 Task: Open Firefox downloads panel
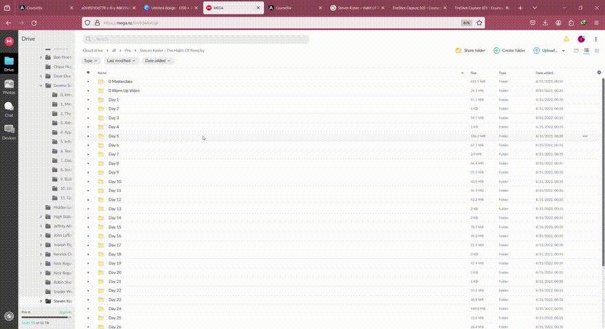click(545, 23)
